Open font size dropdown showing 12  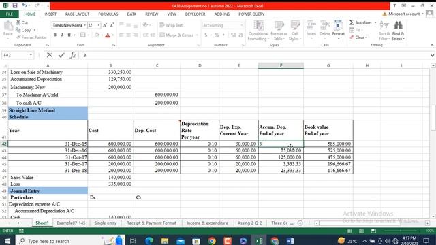[98, 25]
